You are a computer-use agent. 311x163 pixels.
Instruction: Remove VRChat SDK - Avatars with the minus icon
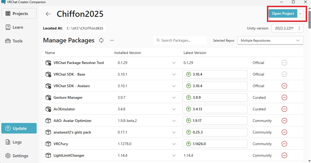(x=284, y=86)
